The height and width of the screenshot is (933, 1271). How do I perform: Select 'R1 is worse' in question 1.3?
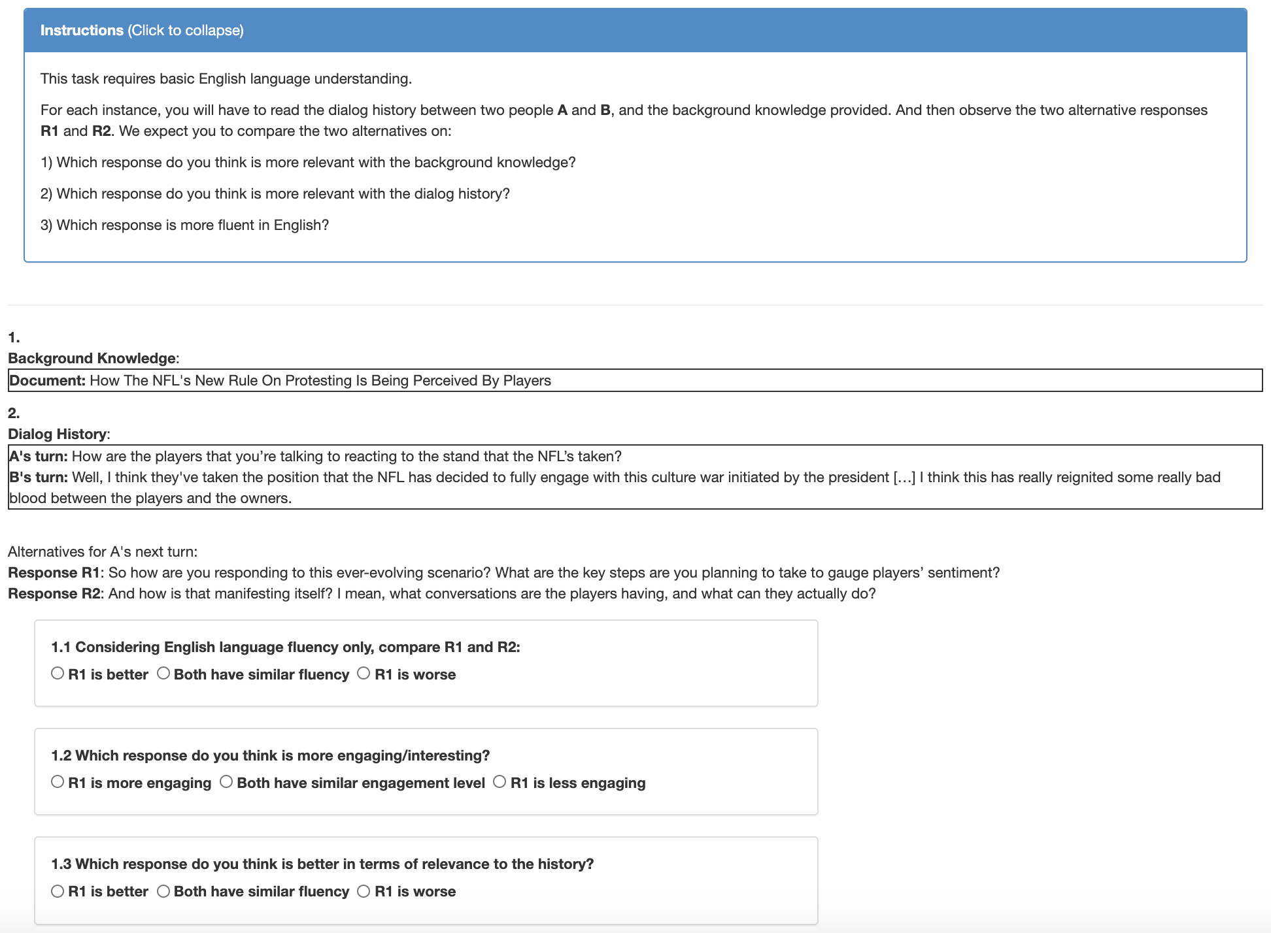tap(364, 891)
